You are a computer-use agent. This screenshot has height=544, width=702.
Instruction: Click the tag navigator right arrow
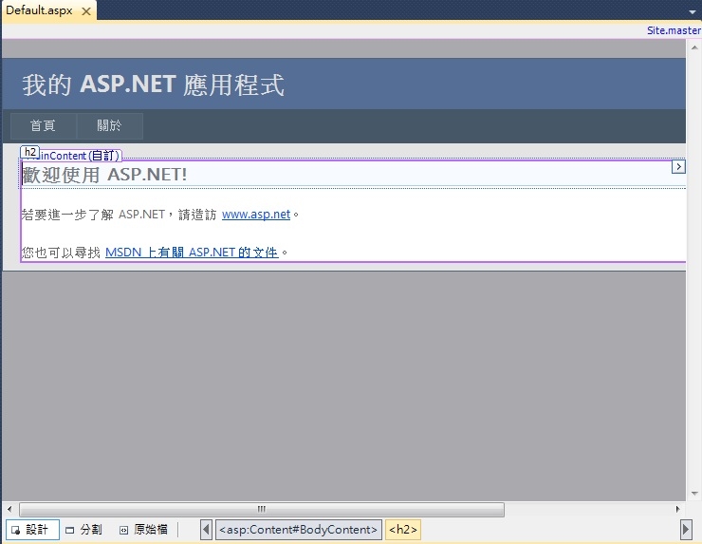(686, 530)
